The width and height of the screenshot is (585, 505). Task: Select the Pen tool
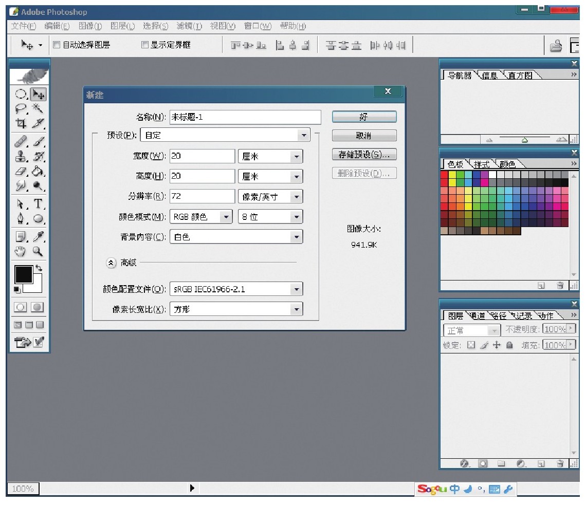[21, 218]
